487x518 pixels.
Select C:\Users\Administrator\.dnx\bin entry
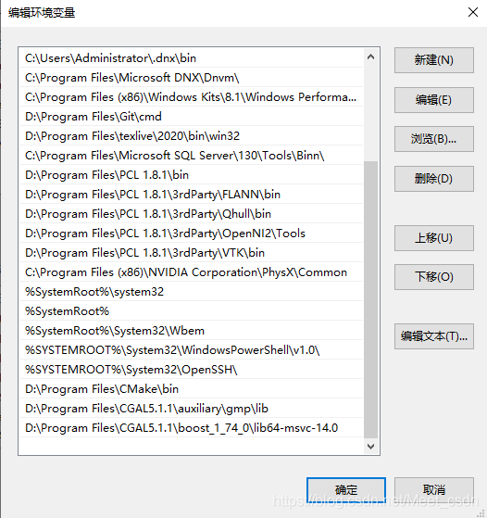(x=191, y=58)
